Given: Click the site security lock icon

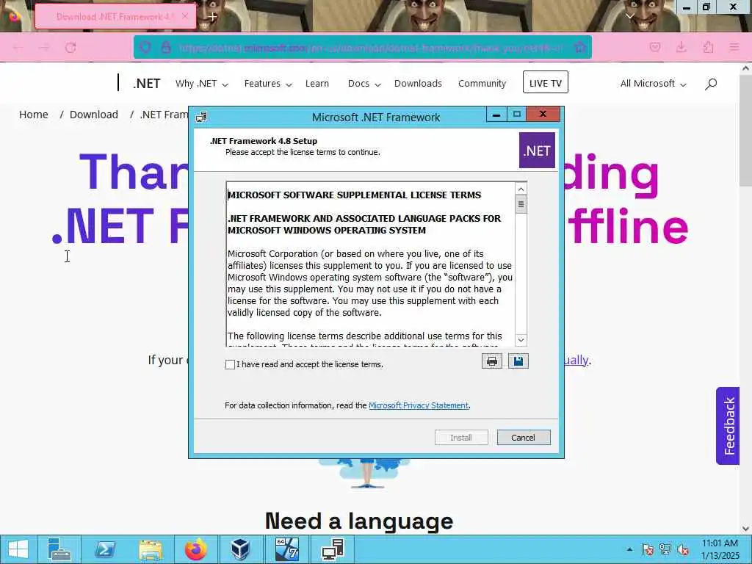Looking at the screenshot, I should click(x=166, y=47).
